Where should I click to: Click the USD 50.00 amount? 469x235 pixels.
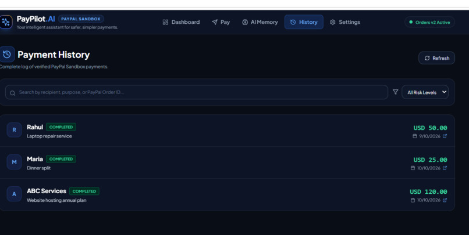pos(430,128)
